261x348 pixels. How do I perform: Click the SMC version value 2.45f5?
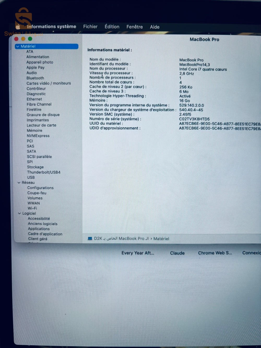[x=185, y=114]
